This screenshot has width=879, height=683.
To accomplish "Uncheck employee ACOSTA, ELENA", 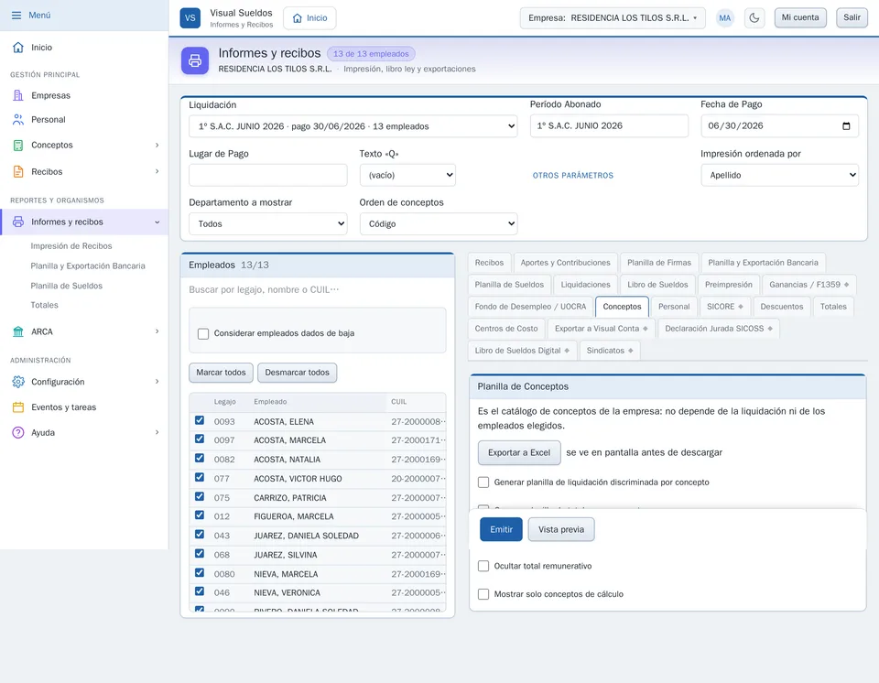I will (200, 420).
